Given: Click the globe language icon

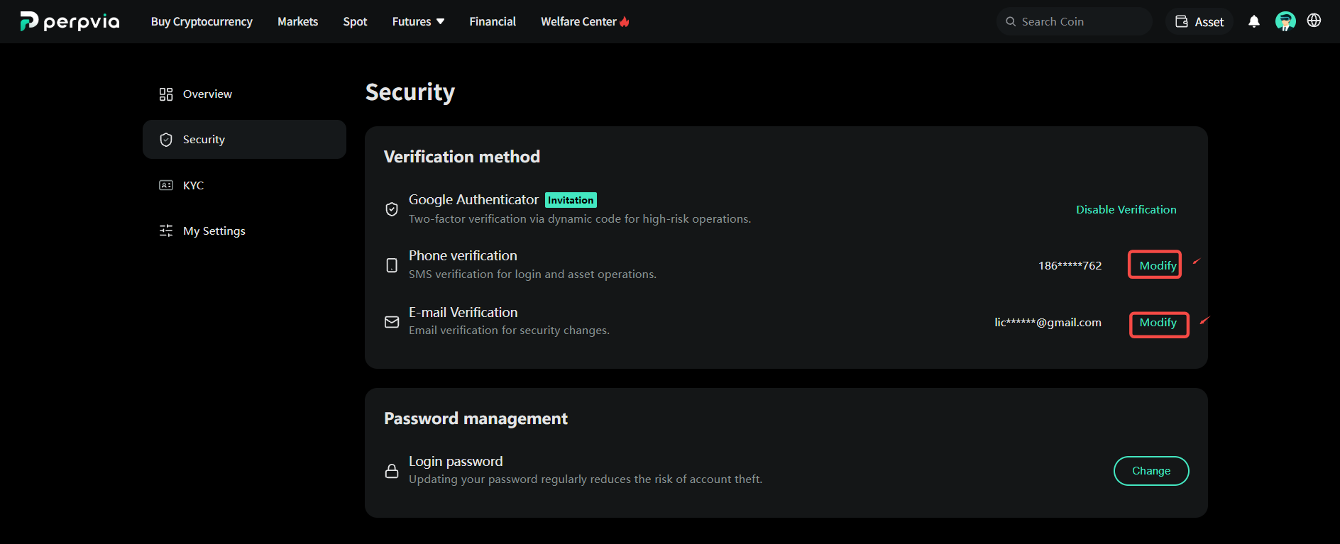Looking at the screenshot, I should click(1314, 21).
